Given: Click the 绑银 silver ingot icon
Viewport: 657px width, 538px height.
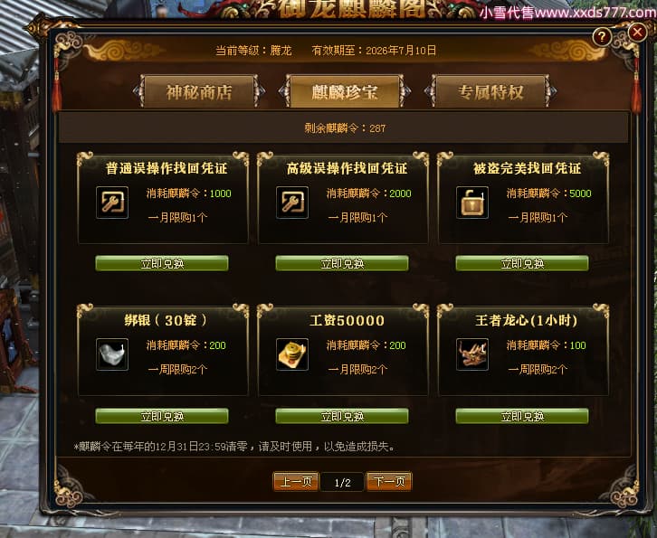Looking at the screenshot, I should (112, 354).
